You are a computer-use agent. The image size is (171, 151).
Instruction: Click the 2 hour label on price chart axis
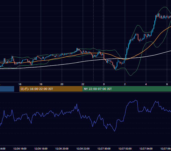pyautogui.click(x=125, y=84)
